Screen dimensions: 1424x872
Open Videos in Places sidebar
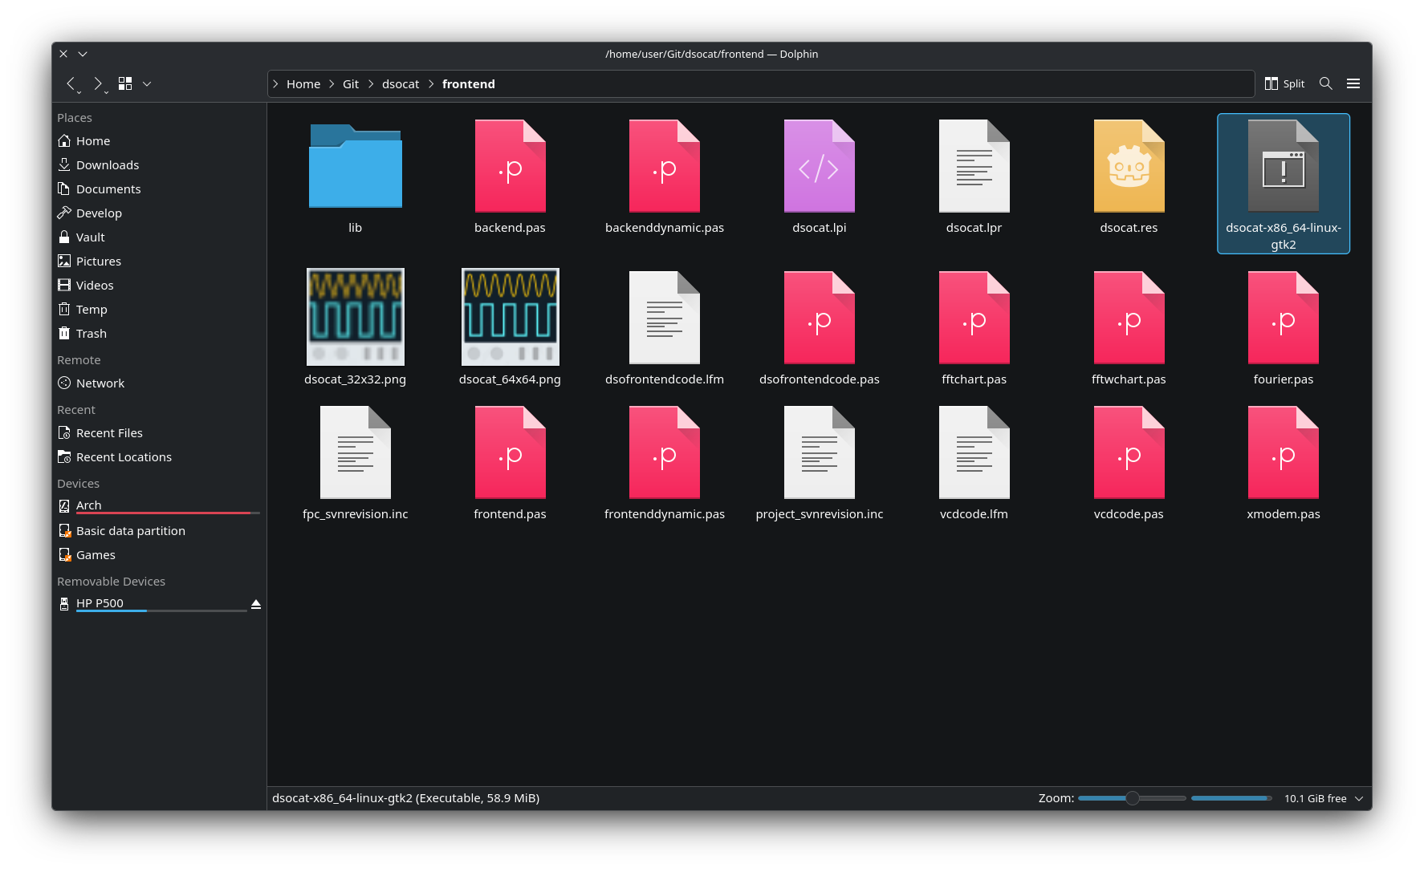[x=159, y=286]
